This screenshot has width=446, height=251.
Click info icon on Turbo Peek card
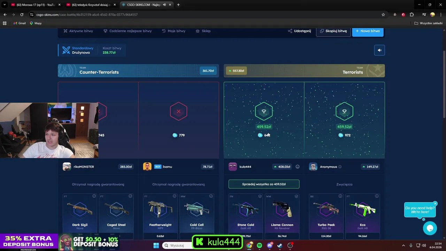[340, 196]
